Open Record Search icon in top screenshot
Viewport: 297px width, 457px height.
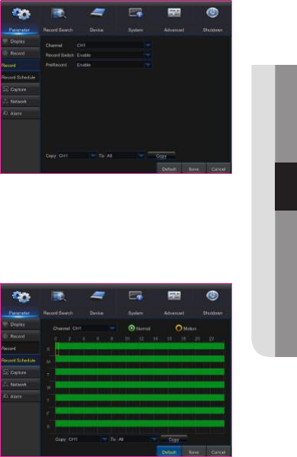pos(58,14)
